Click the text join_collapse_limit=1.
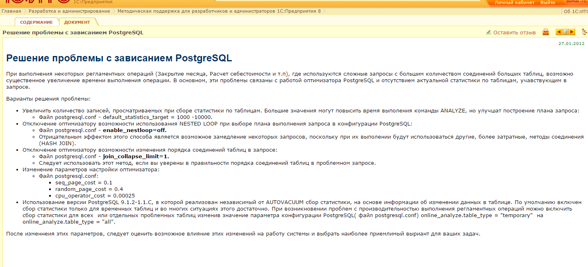The image size is (588, 267). tap(136, 156)
